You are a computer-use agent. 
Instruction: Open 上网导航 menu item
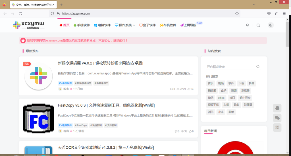pyautogui.click(x=188, y=25)
